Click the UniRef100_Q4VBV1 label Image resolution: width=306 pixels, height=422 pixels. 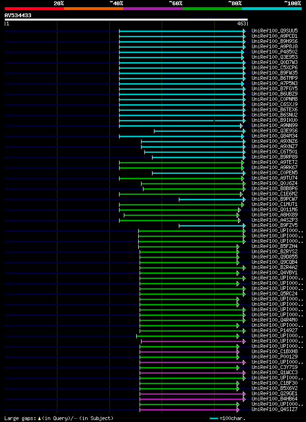tap(274, 273)
